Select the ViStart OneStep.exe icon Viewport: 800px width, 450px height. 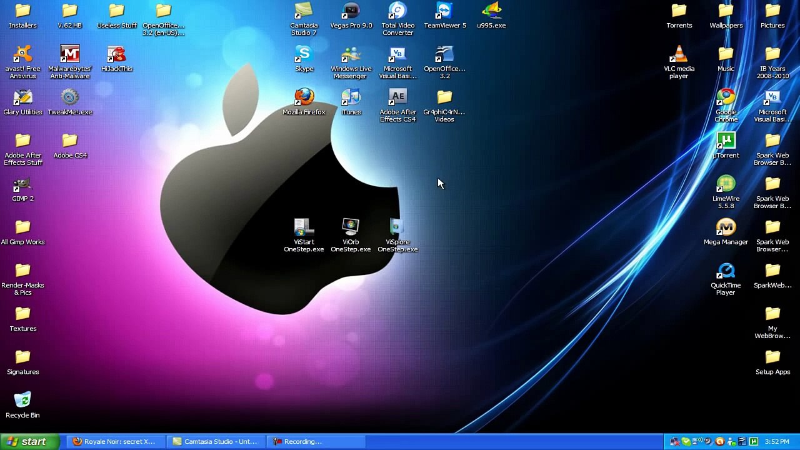point(304,236)
